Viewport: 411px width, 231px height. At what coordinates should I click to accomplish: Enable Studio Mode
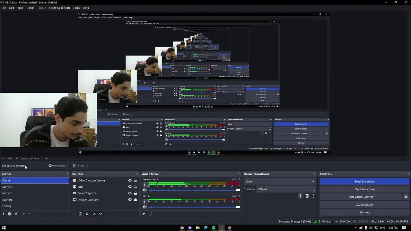click(364, 205)
